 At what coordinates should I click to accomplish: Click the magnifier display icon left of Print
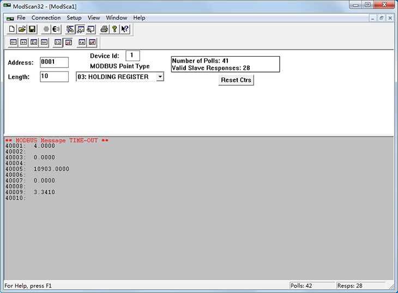(91, 29)
